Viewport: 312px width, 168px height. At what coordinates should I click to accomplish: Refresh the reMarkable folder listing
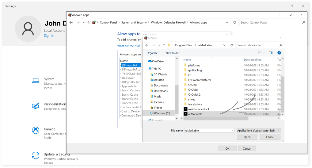click(x=231, y=45)
